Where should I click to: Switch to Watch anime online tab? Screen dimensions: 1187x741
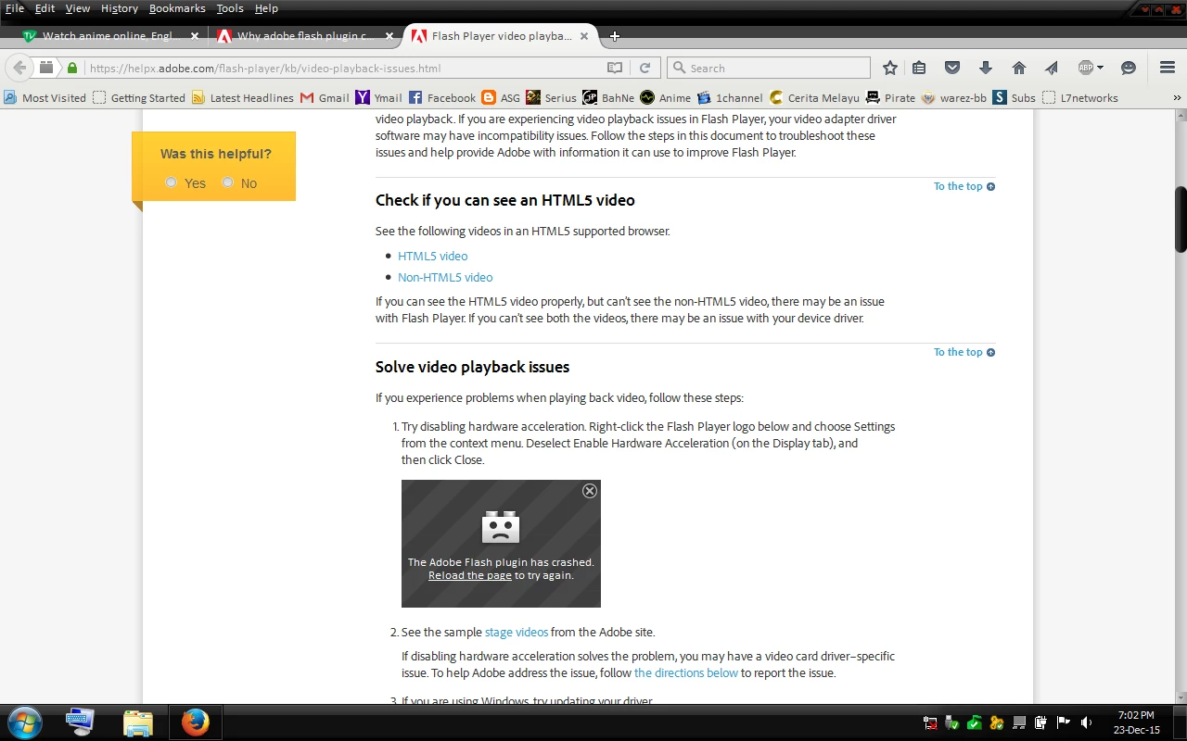pos(112,36)
